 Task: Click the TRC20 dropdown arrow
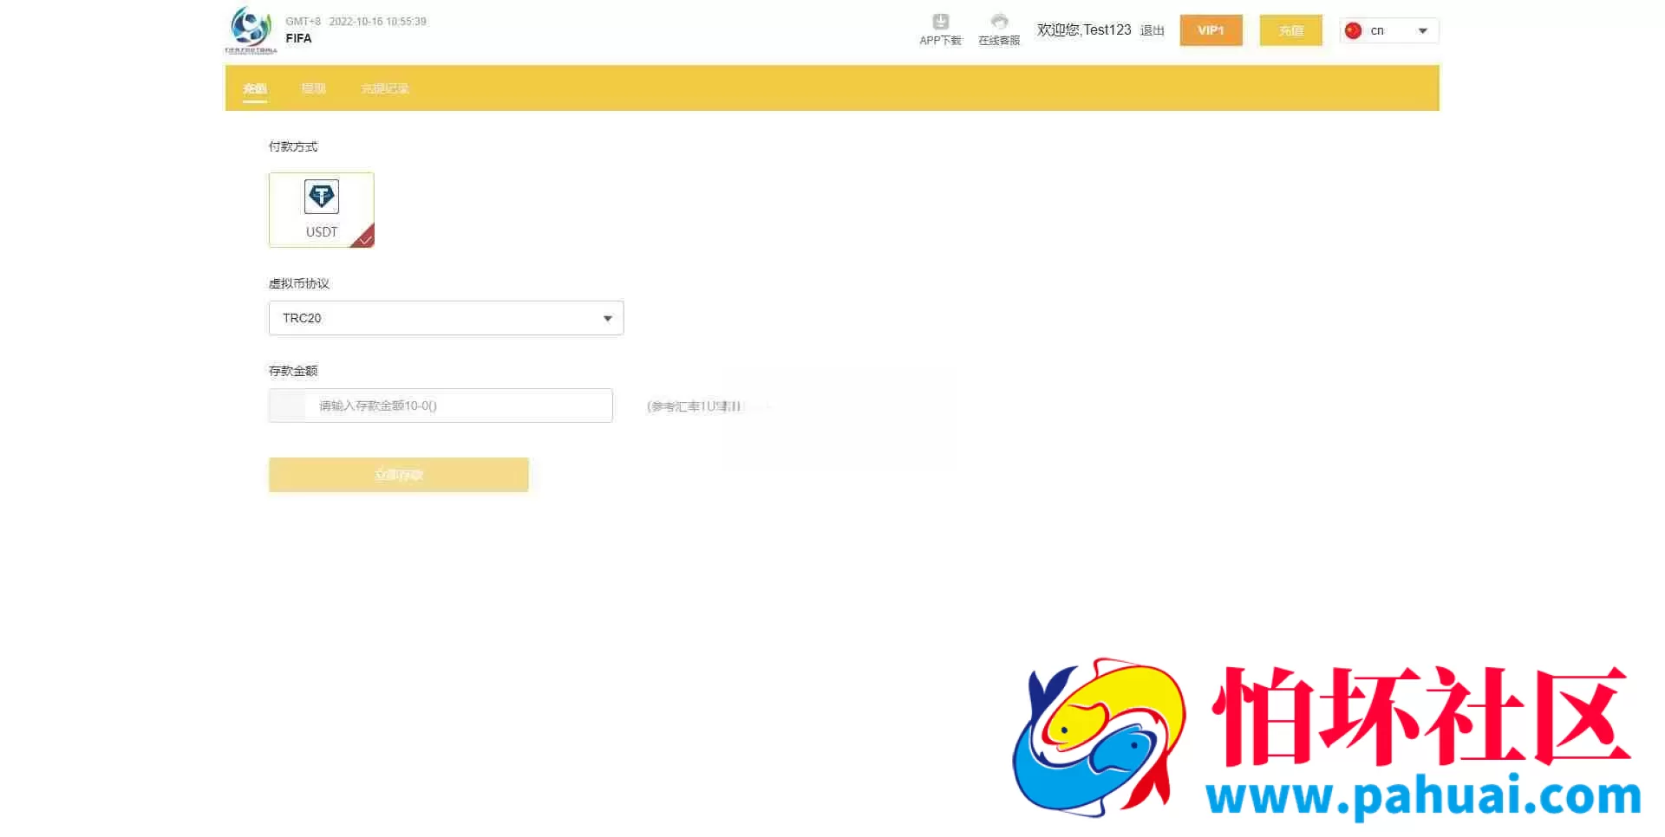[x=608, y=319]
